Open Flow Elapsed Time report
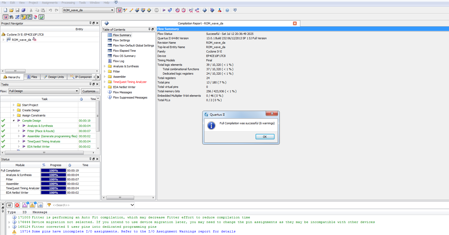The width and height of the screenshot is (449, 235). click(124, 51)
